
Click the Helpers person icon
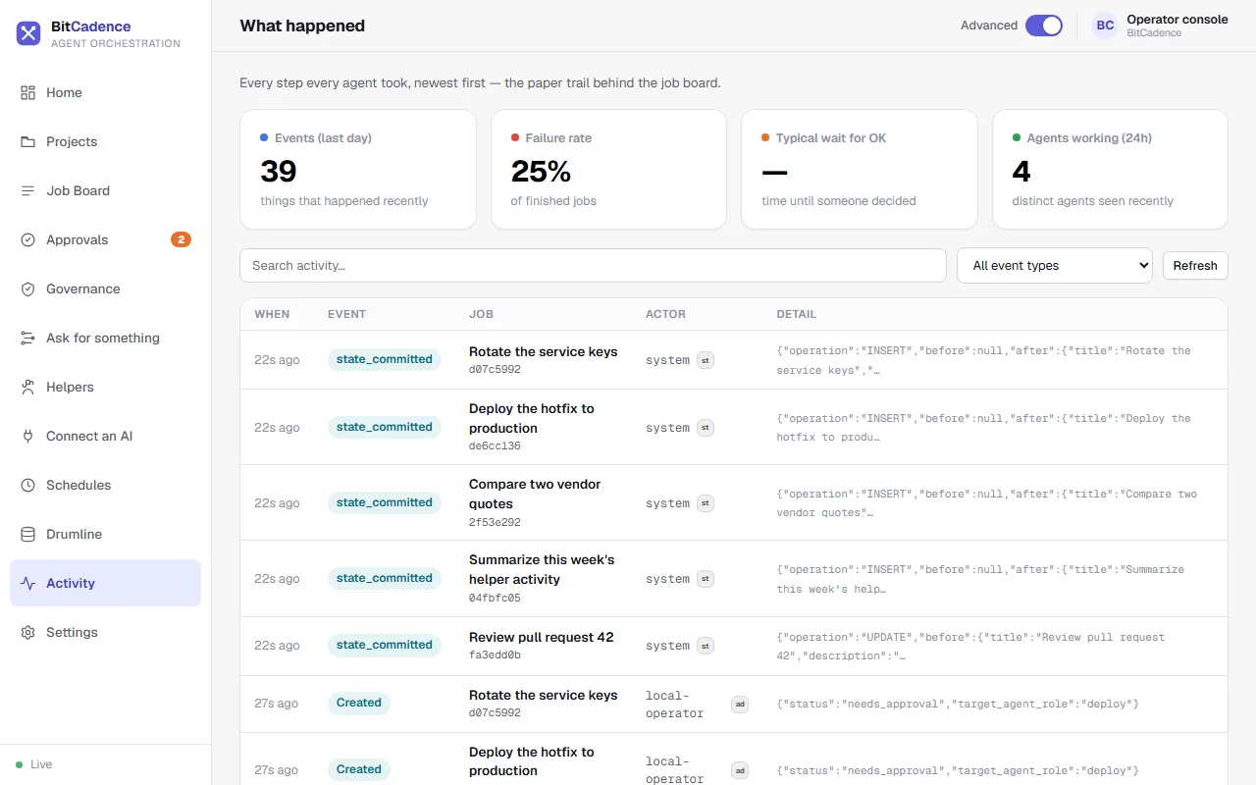pos(27,387)
